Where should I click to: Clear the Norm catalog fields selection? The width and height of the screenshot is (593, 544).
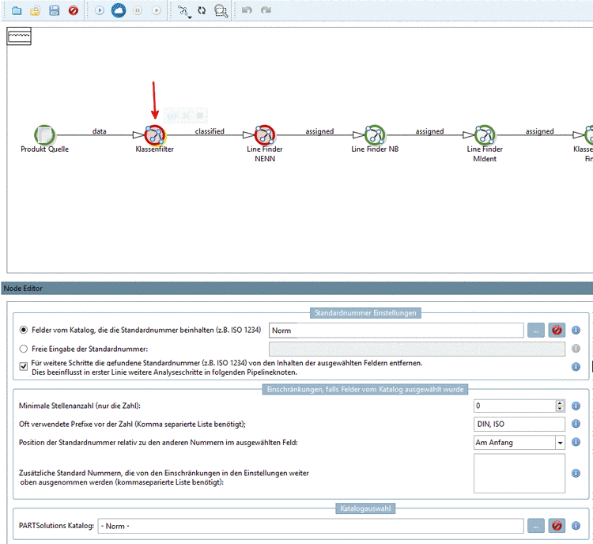[557, 331]
